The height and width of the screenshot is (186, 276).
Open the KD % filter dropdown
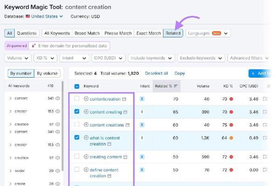[45, 58]
